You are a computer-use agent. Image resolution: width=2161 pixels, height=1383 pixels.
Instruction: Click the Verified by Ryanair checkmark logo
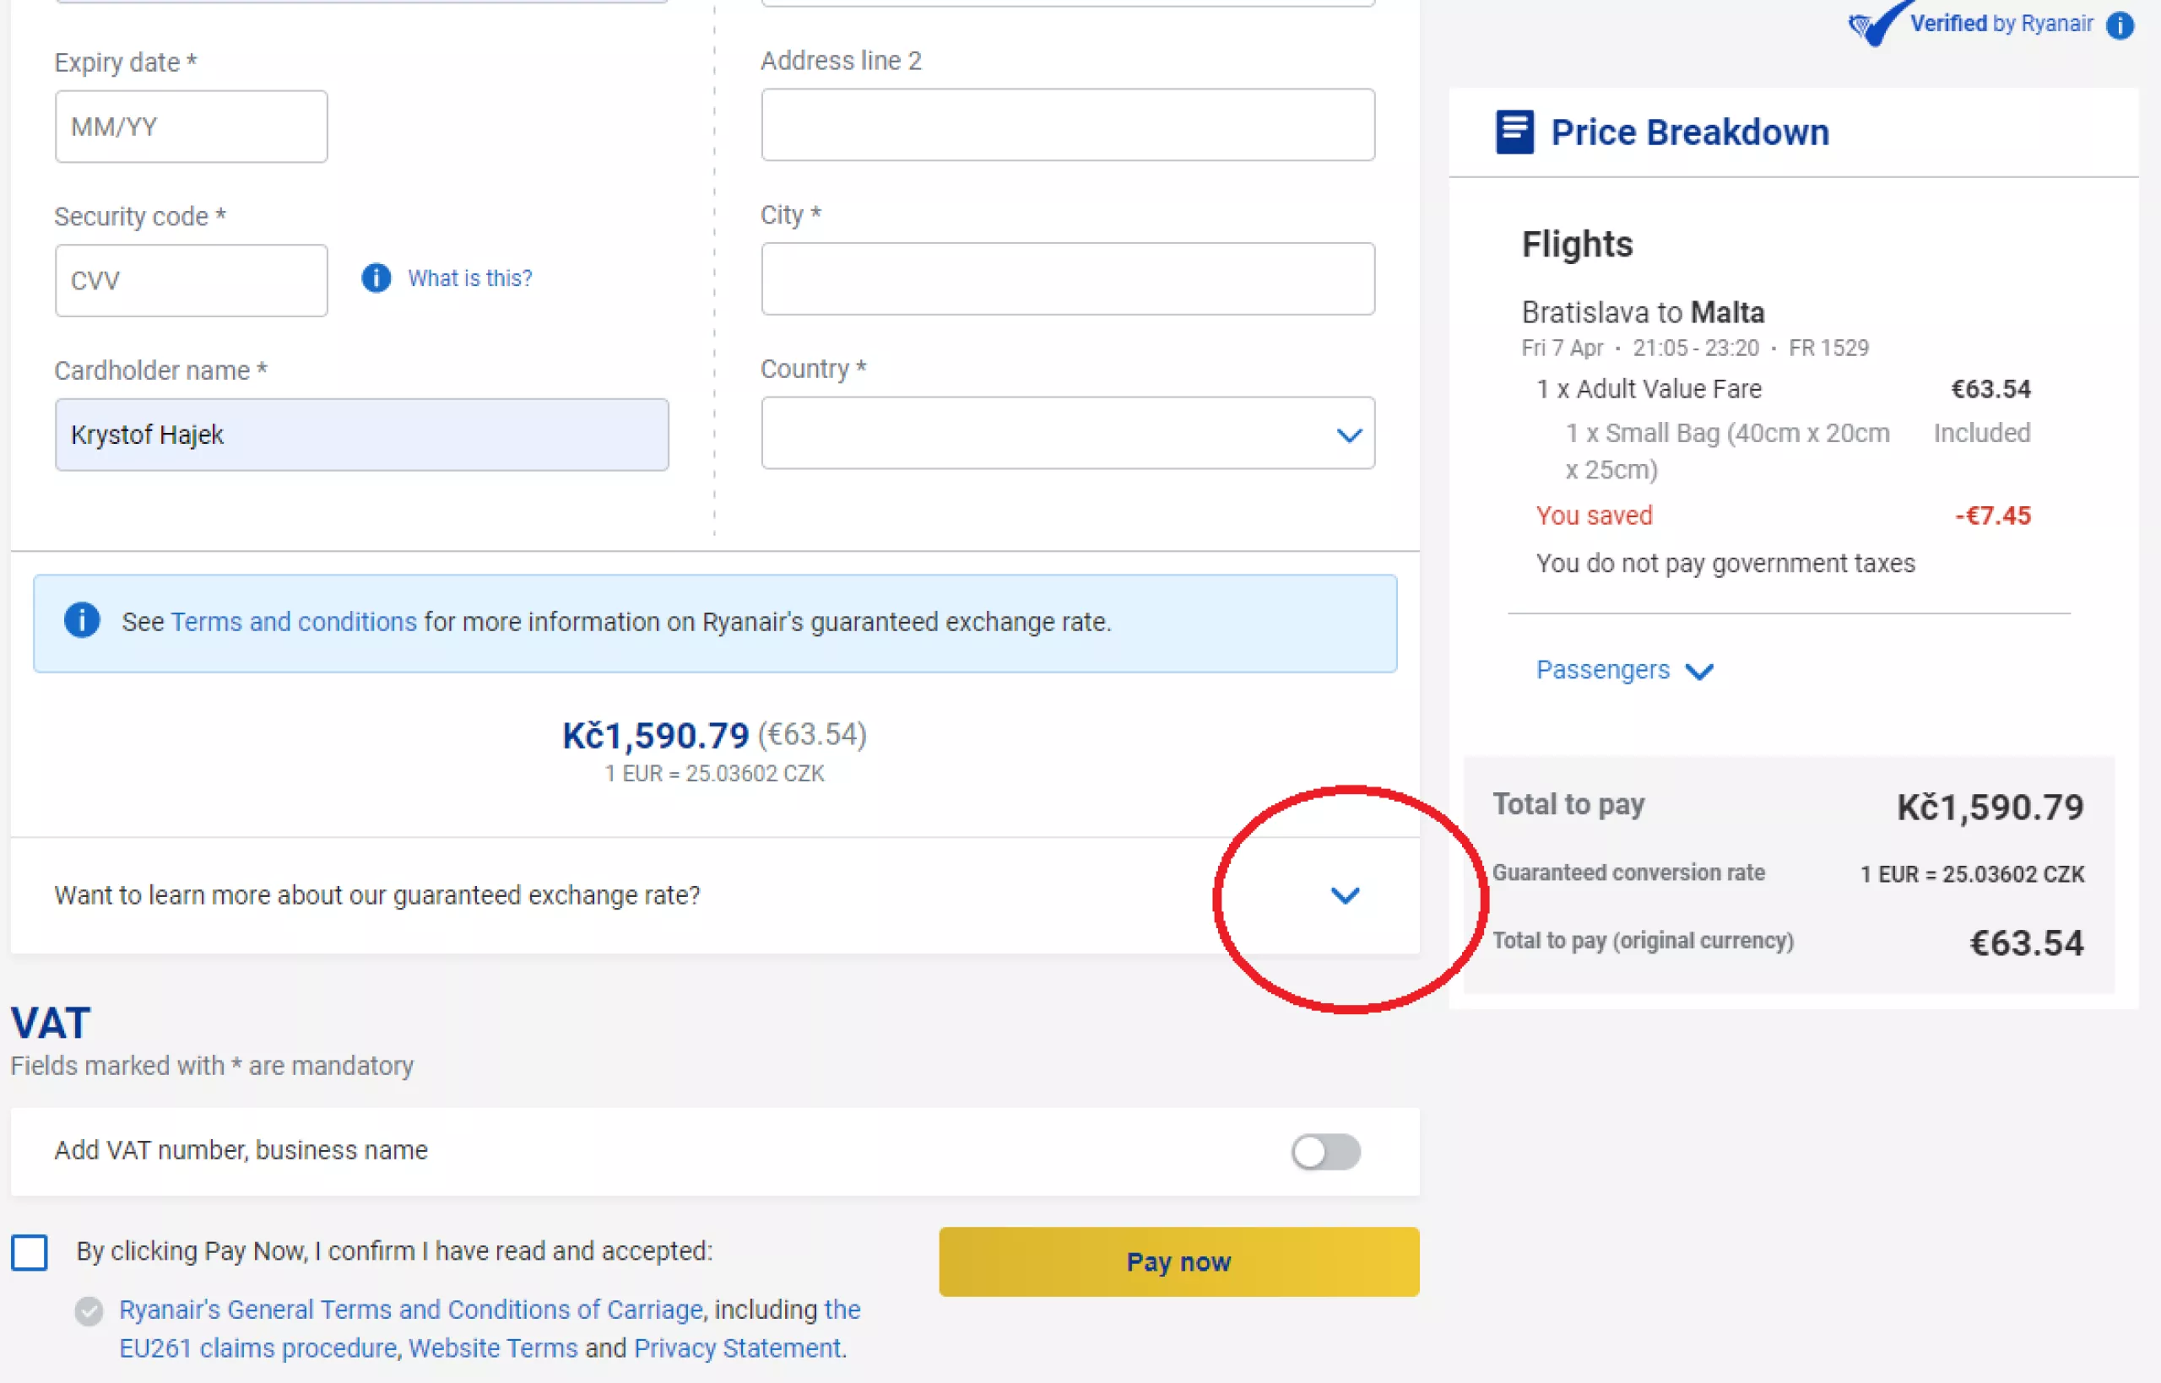1874,23
